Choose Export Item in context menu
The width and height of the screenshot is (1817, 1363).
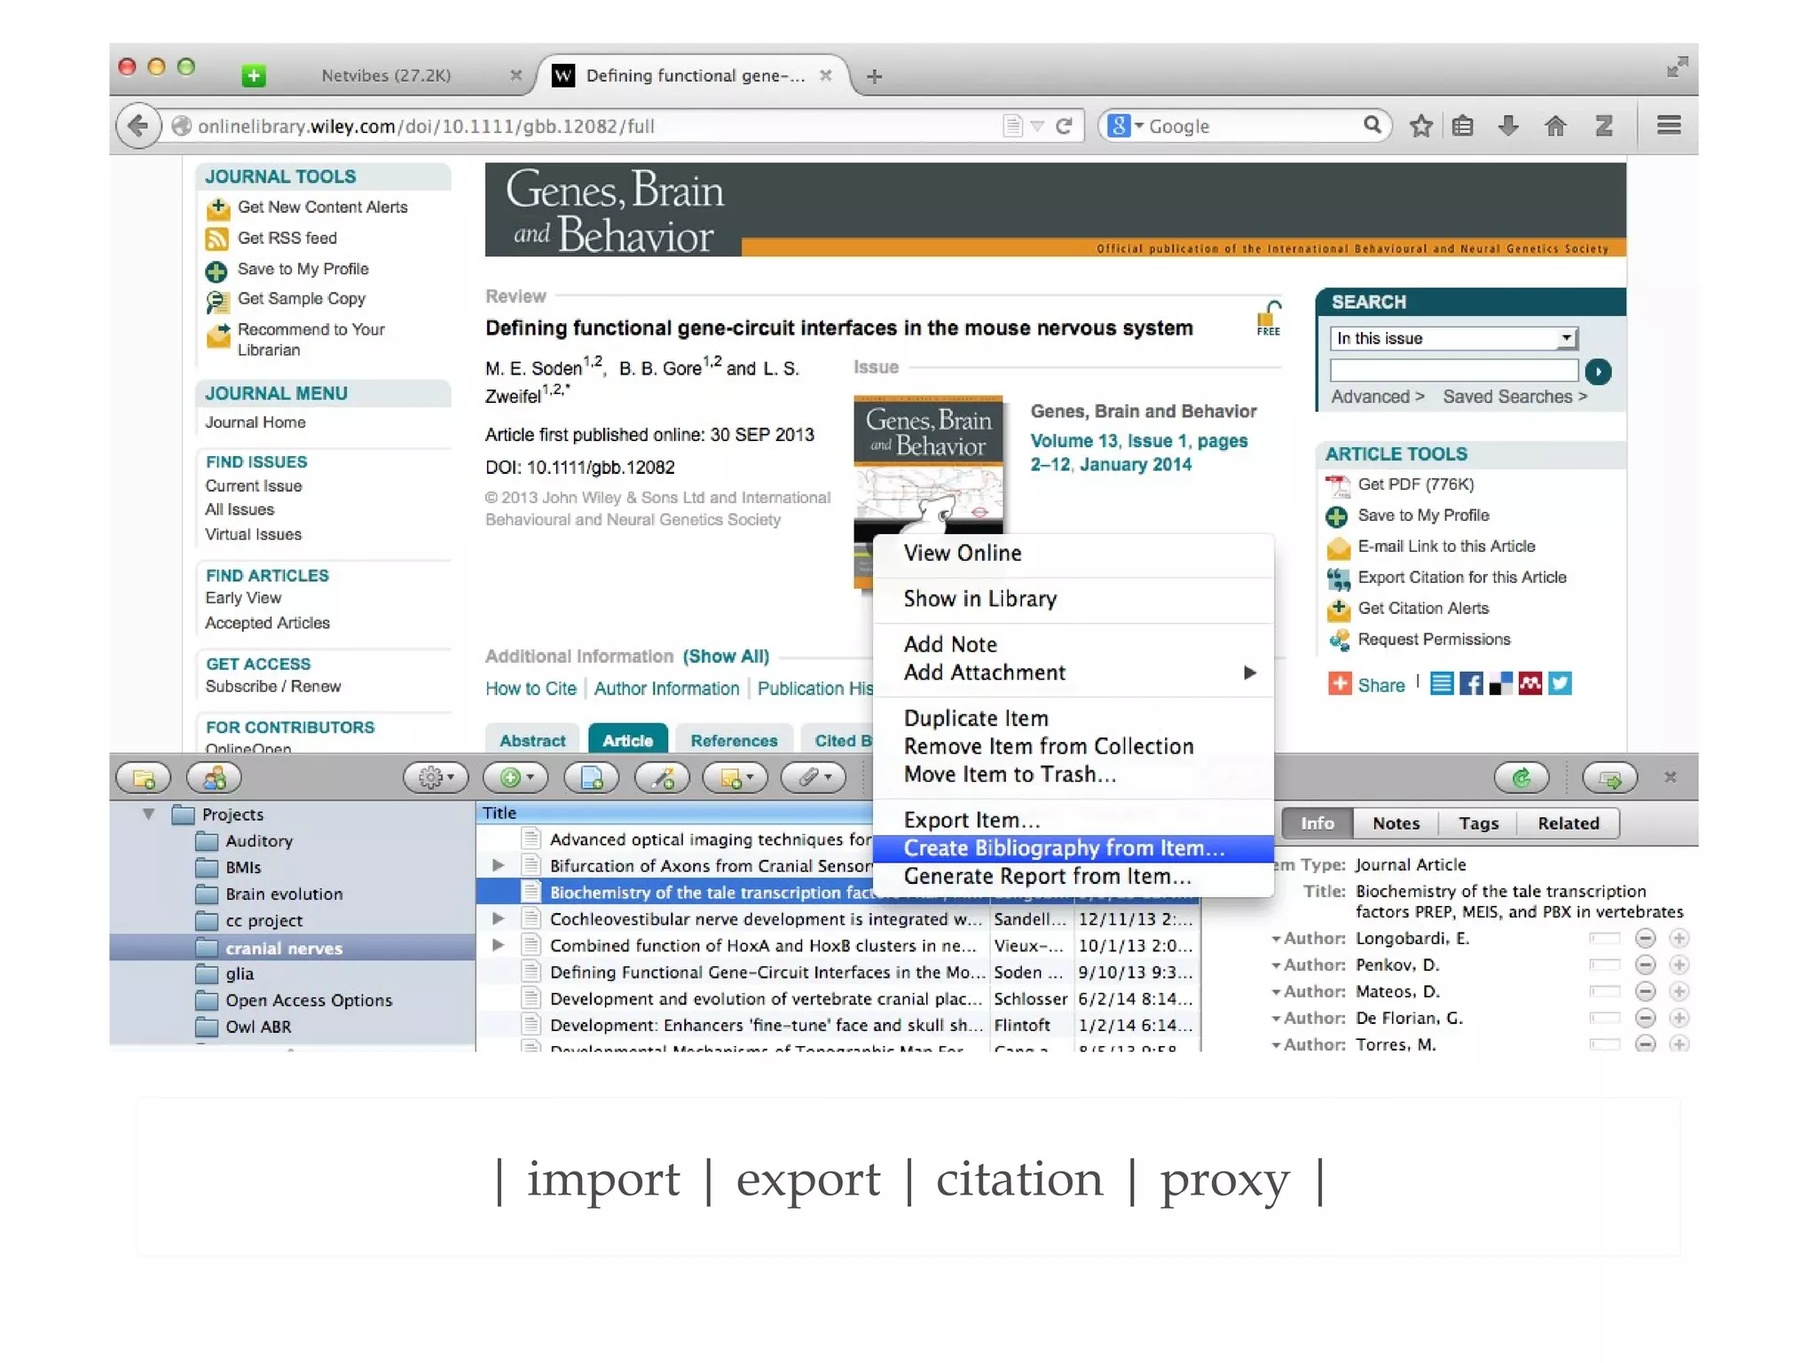(x=1074, y=820)
